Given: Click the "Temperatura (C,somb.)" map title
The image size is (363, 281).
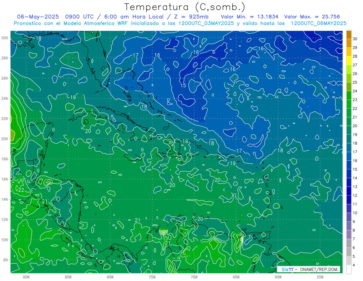Looking at the screenshot, I should 185,7.
